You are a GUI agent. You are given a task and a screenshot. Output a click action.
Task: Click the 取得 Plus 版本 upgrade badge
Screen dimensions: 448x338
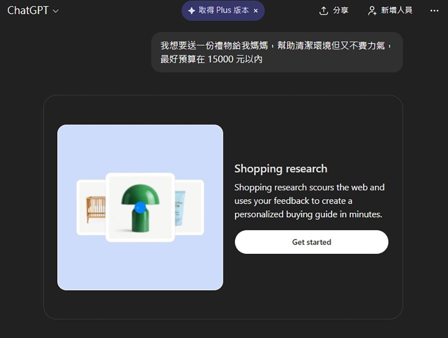click(x=220, y=10)
